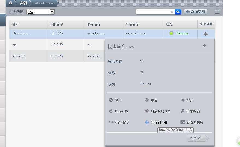Expand quick view for ubuntu-ser row
240x147 pixels.
pyautogui.click(x=206, y=34)
